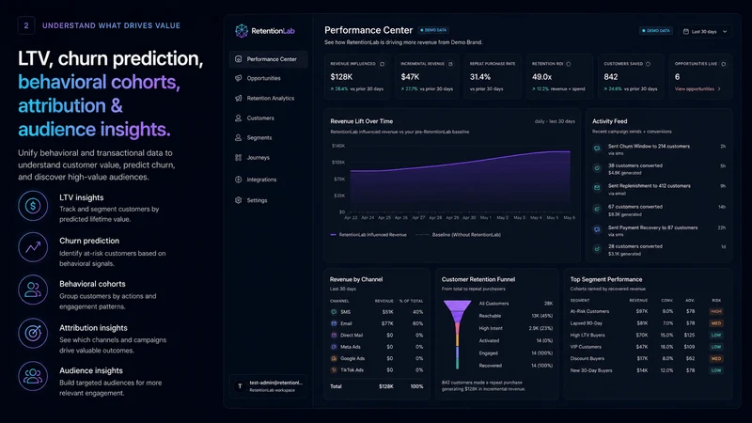The height and width of the screenshot is (423, 752).
Task: Click the Audience insights group icon
Action: [x=33, y=376]
